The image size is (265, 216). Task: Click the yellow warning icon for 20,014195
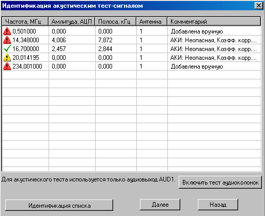(x=7, y=58)
